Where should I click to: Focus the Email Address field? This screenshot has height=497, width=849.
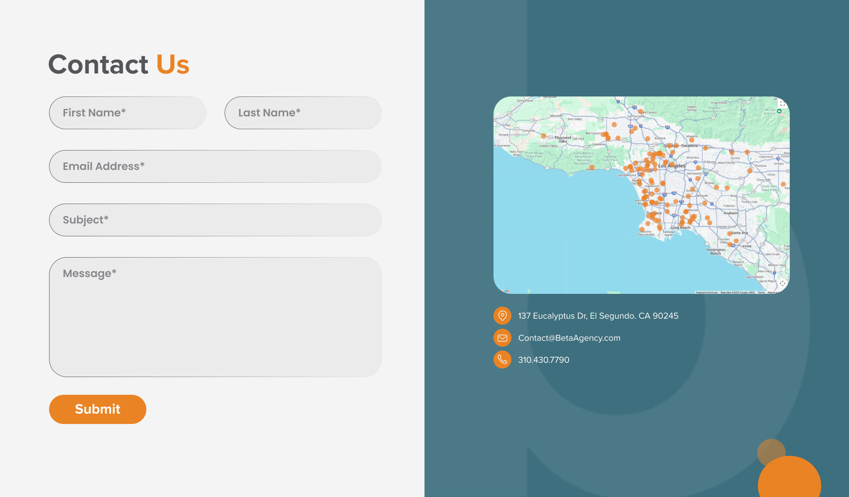[215, 166]
